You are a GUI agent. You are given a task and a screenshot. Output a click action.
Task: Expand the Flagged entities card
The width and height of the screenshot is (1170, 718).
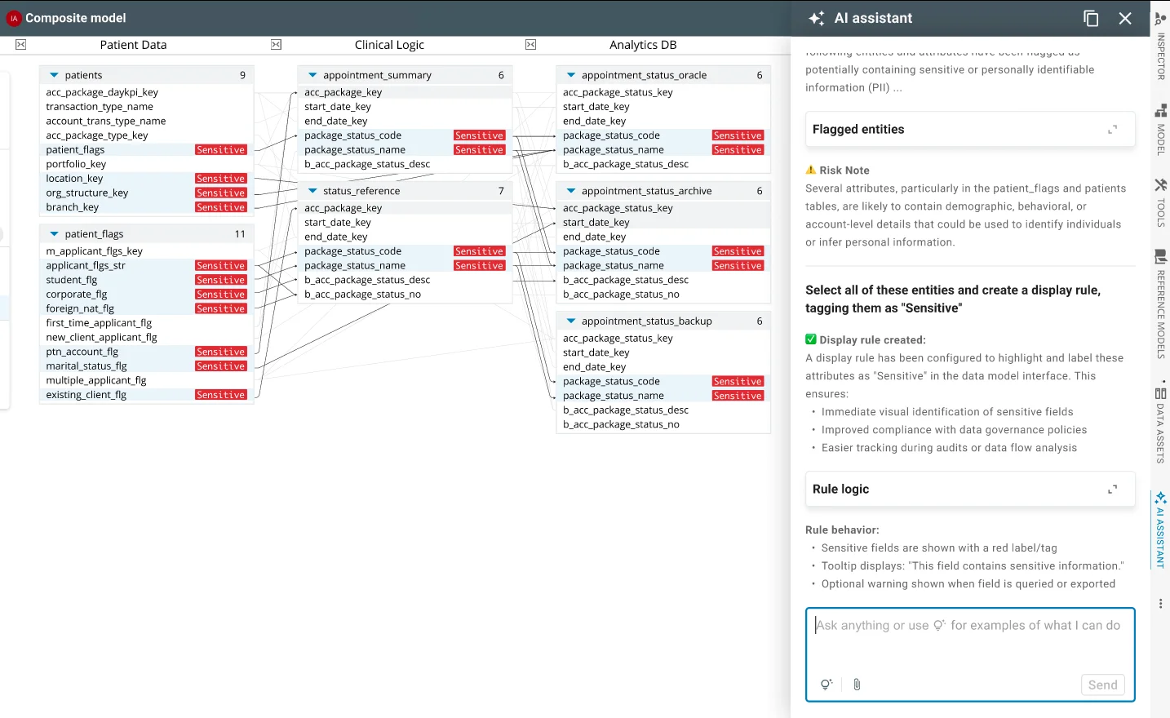(1112, 130)
